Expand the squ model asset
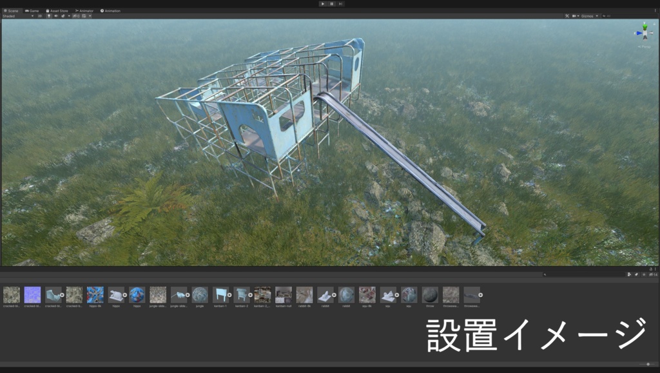The width and height of the screenshot is (660, 373). pos(397,295)
